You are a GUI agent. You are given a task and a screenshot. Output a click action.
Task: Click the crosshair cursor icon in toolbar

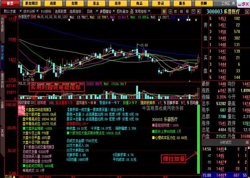click(170, 11)
